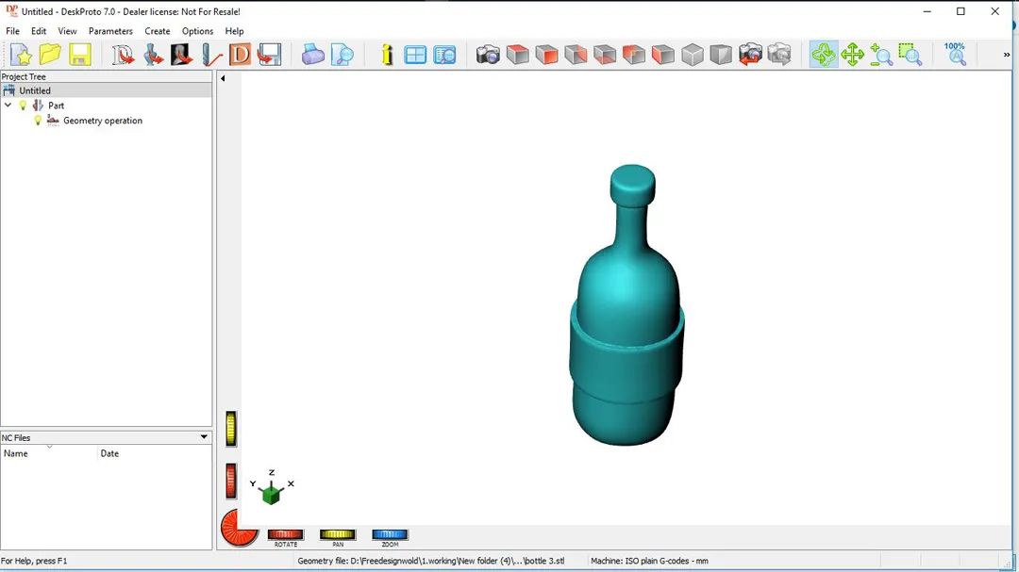Screen dimensions: 1019x572
Task: Toggle the Rotate mouse mode button
Action: [824, 56]
